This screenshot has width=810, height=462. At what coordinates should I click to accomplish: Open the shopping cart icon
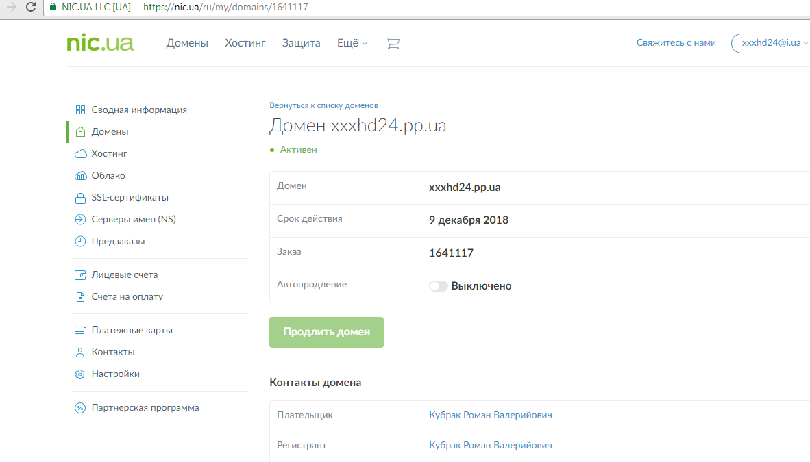(x=392, y=43)
